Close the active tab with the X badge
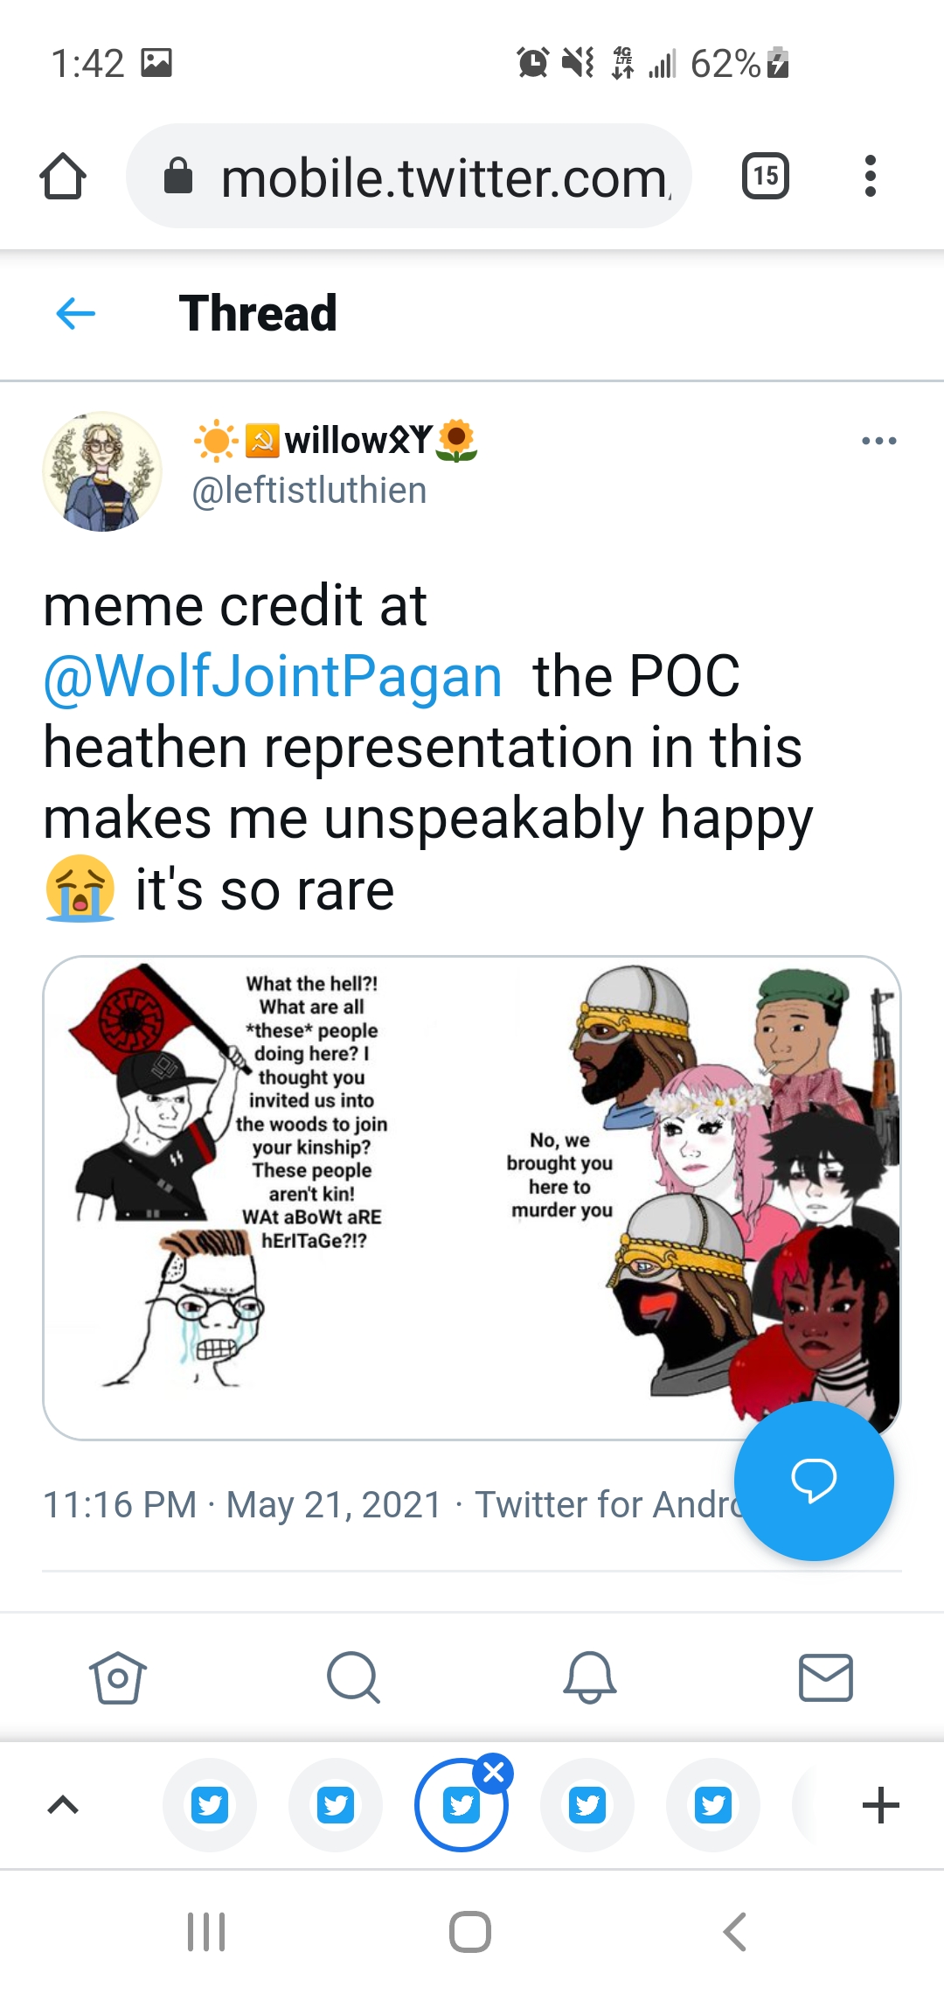This screenshot has height=1994, width=944. (x=493, y=1773)
